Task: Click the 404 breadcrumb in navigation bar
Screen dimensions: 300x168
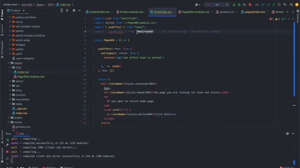Action: pyautogui.click(x=50, y=5)
